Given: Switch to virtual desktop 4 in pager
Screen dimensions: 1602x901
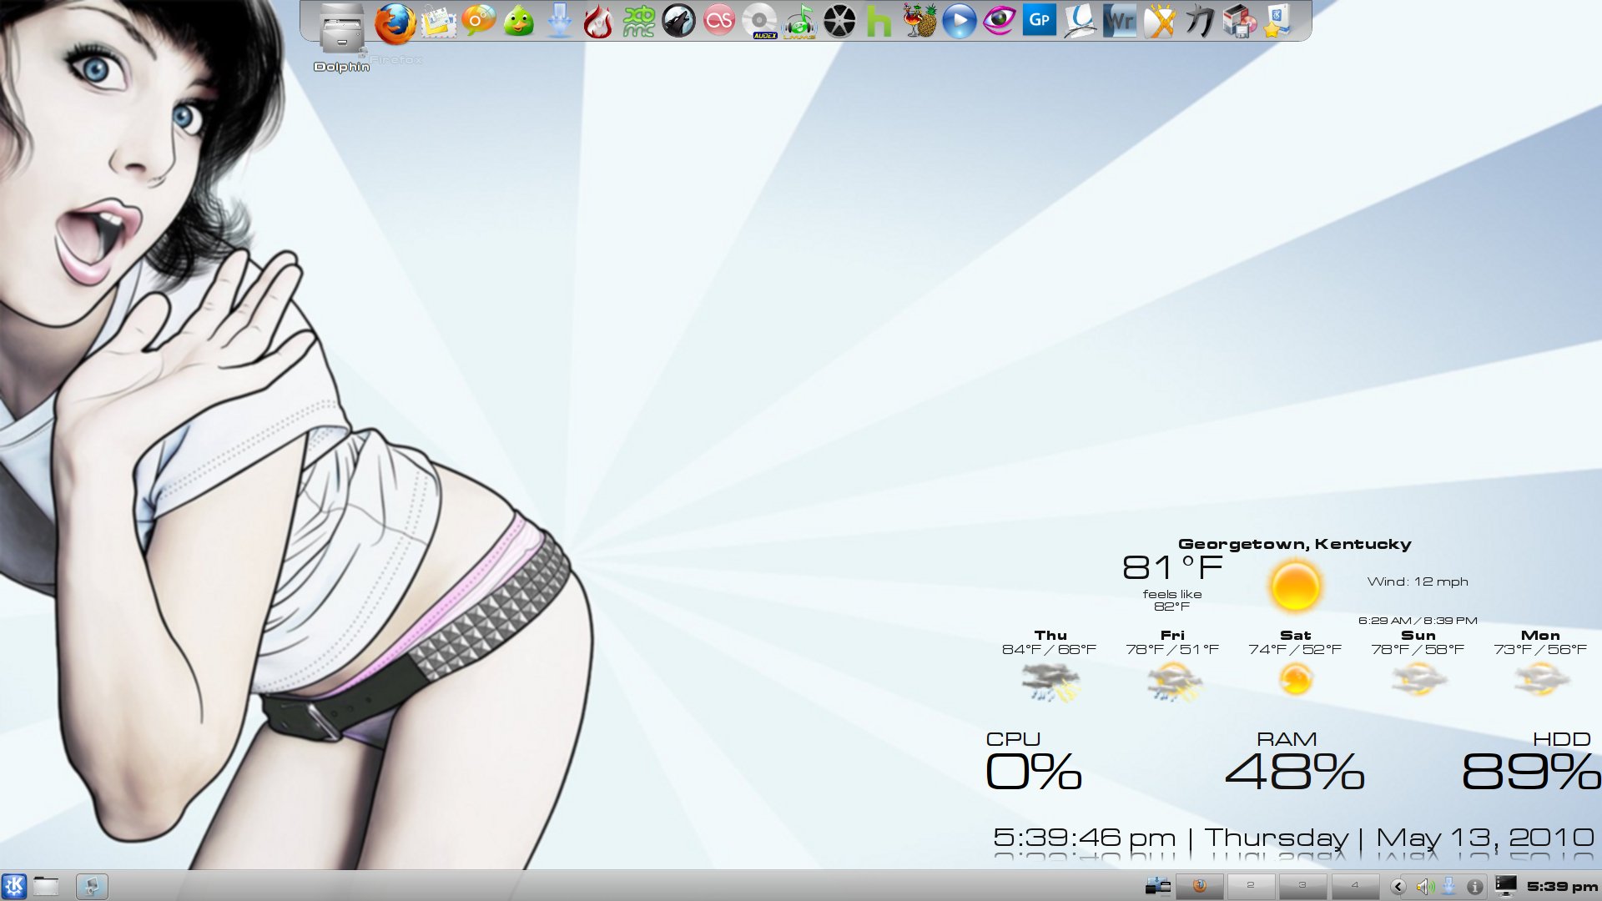Looking at the screenshot, I should 1355,885.
